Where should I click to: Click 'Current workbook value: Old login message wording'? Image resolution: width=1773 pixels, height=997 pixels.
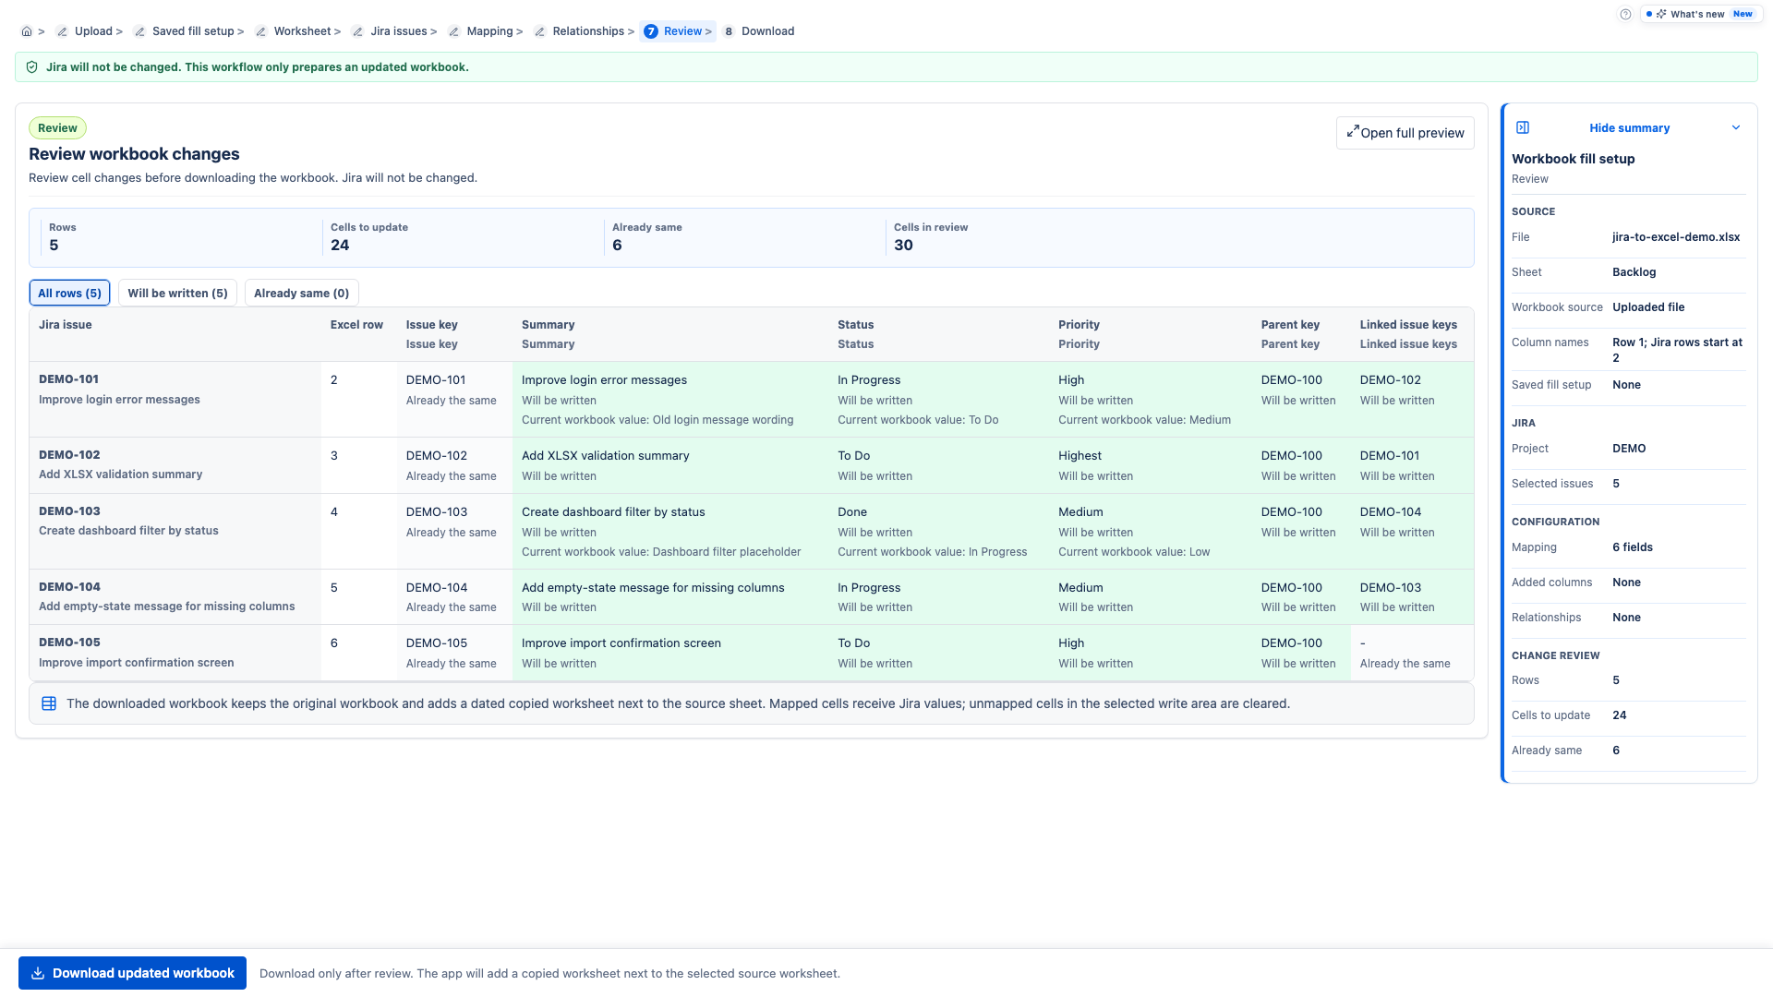pos(657,420)
